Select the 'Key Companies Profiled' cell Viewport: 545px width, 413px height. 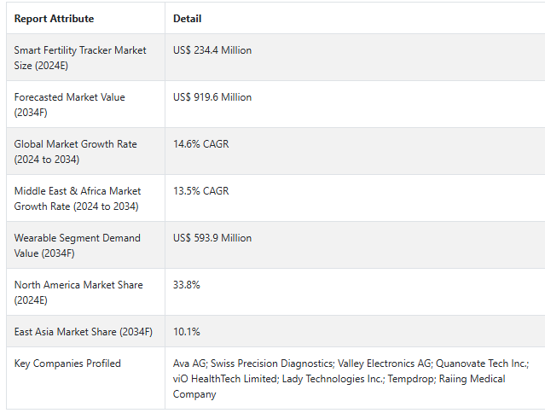[67, 364]
